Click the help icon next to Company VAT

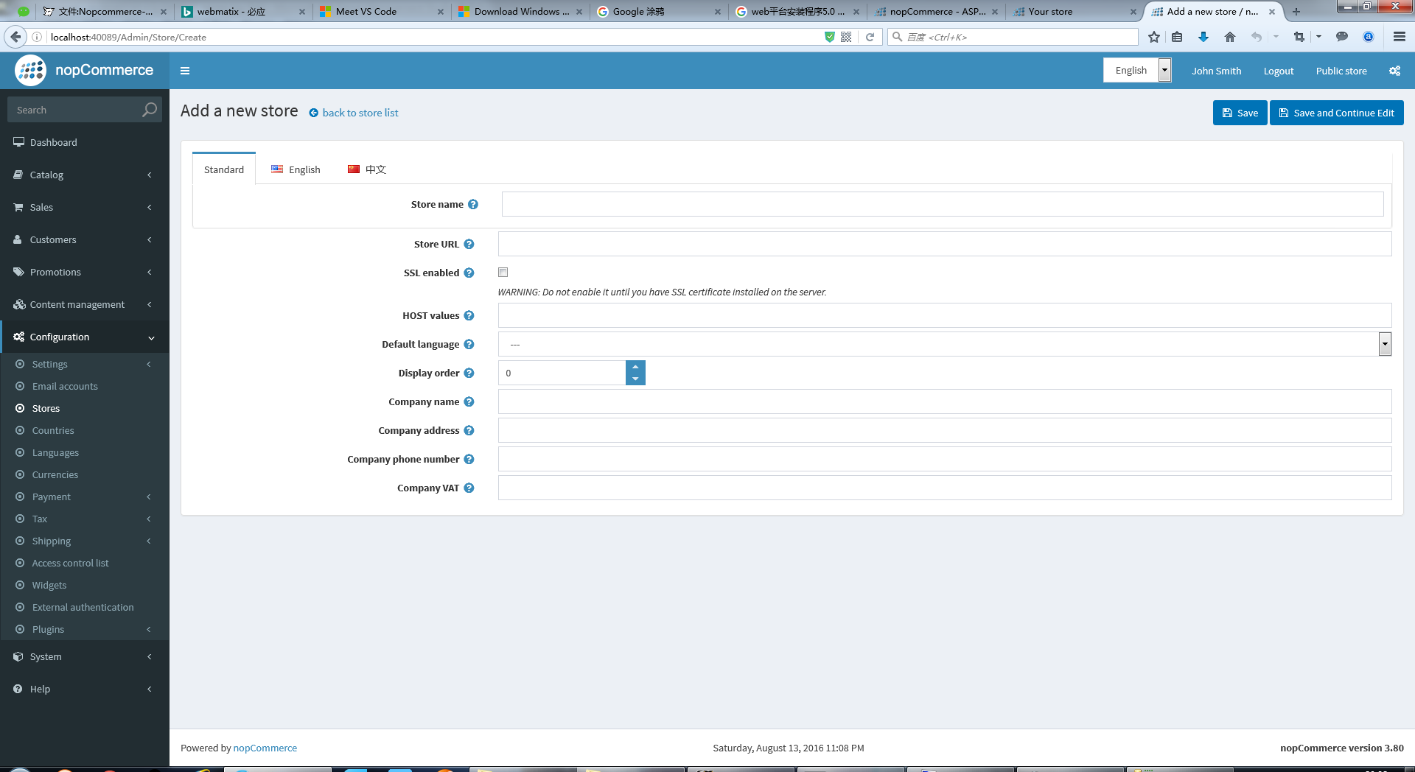tap(469, 488)
